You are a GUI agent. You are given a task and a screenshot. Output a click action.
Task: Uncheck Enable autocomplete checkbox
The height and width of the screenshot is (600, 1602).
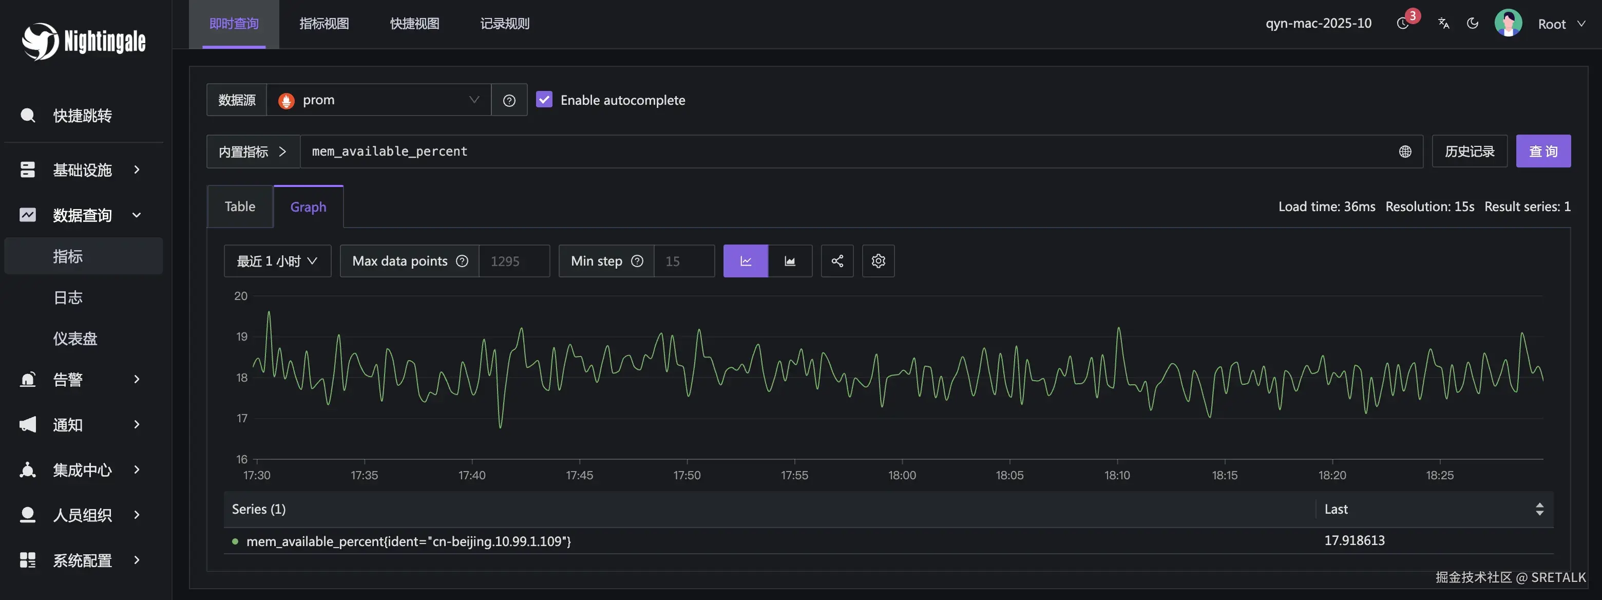pyautogui.click(x=544, y=100)
